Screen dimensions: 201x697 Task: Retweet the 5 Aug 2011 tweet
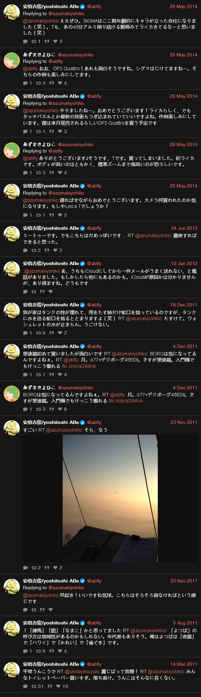(x=39, y=651)
